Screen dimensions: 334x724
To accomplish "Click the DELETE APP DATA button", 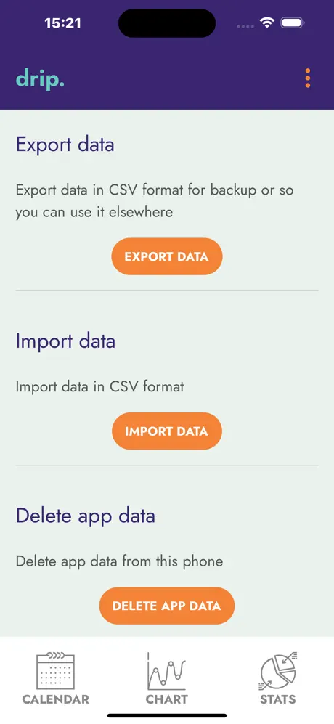I will [x=167, y=606].
